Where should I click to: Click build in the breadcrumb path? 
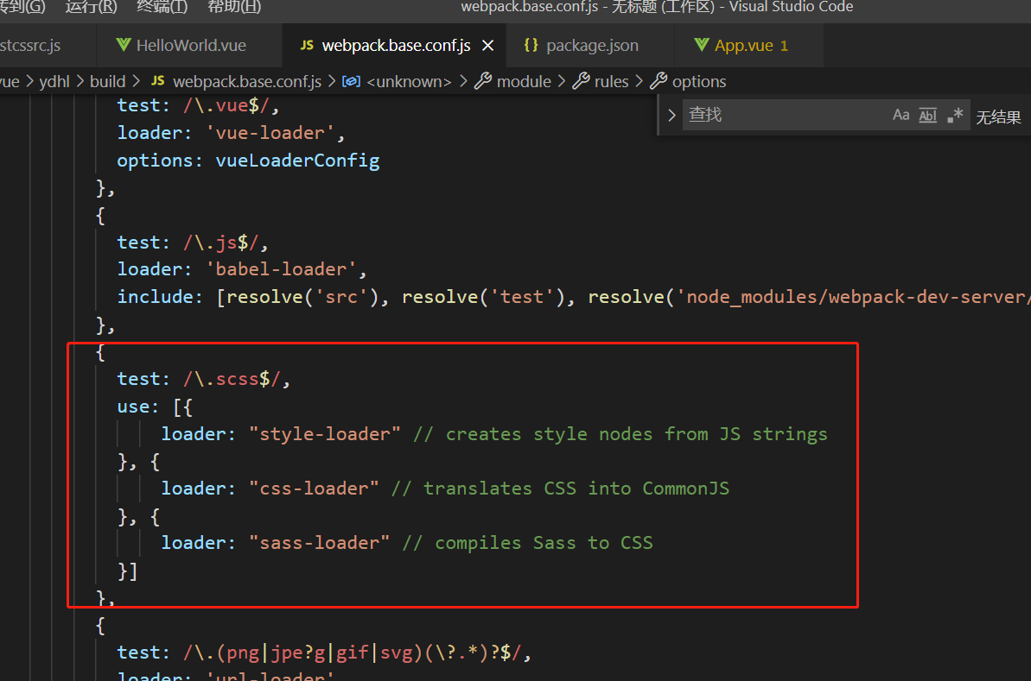tap(107, 81)
